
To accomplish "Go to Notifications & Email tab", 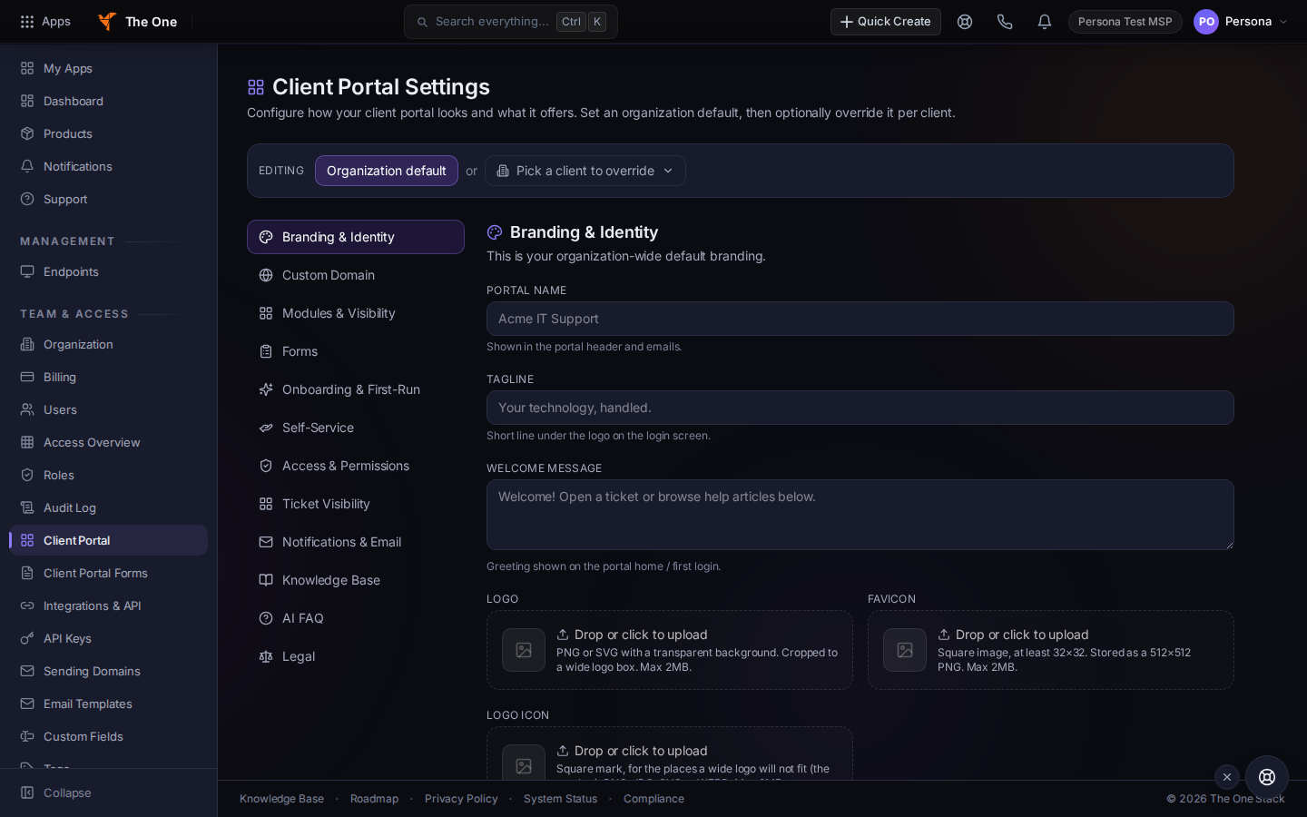I will [x=356, y=542].
